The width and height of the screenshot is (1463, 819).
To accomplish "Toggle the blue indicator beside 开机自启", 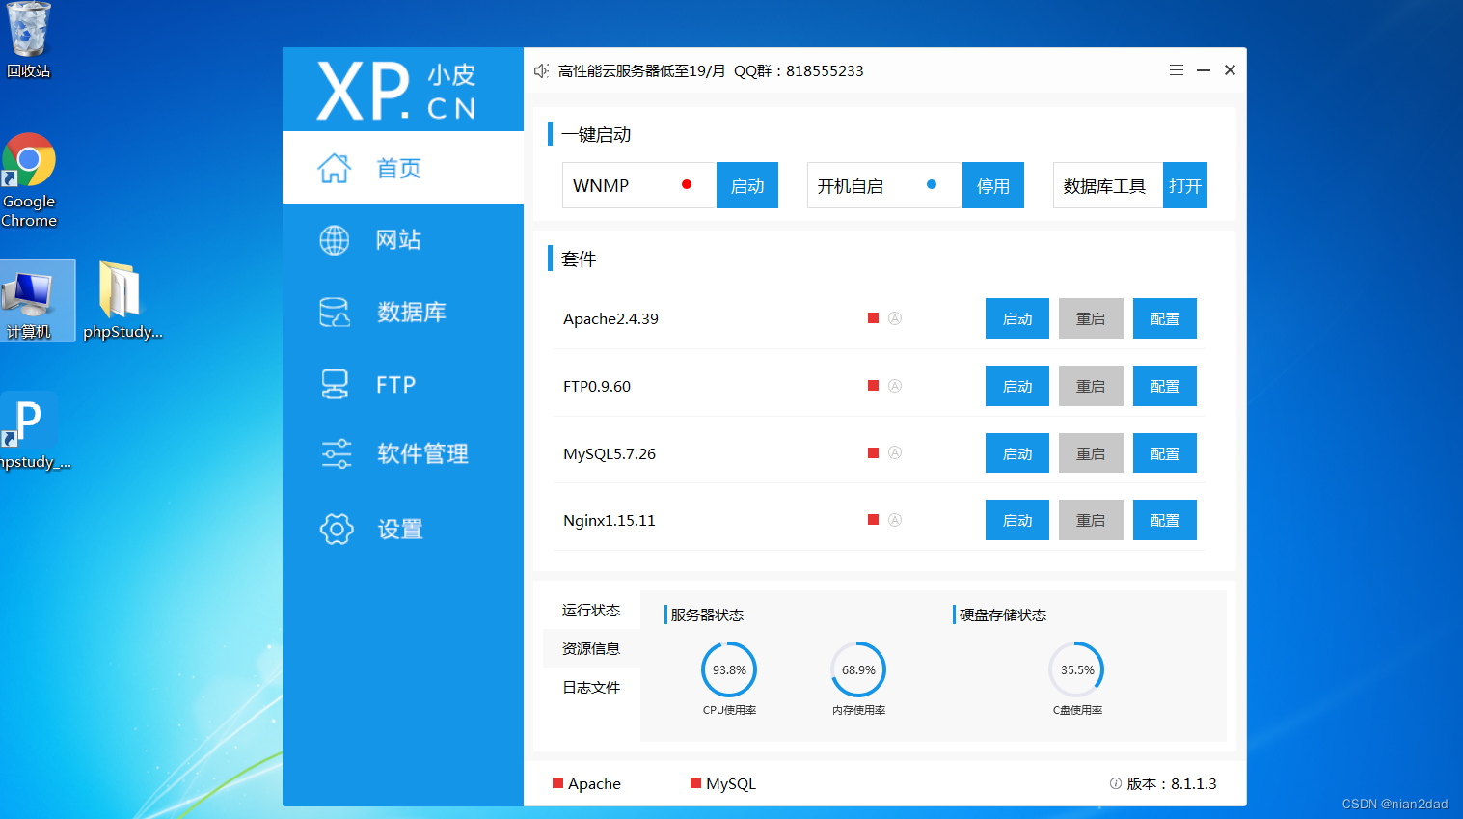I will coord(930,182).
